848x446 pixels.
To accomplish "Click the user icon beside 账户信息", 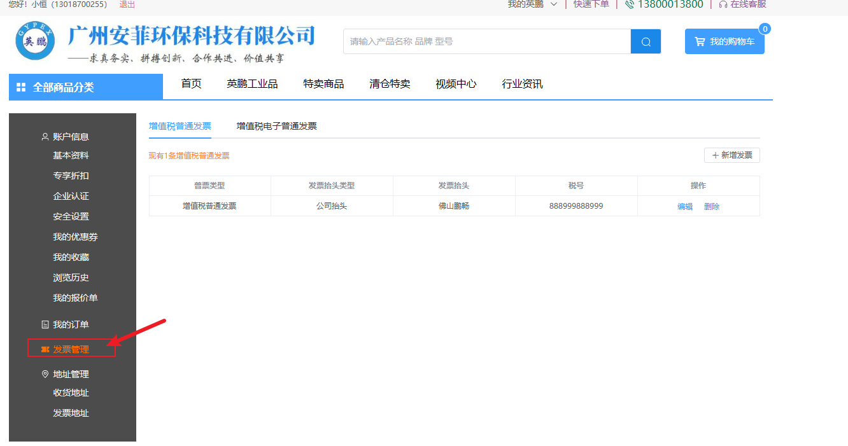I will pos(45,136).
